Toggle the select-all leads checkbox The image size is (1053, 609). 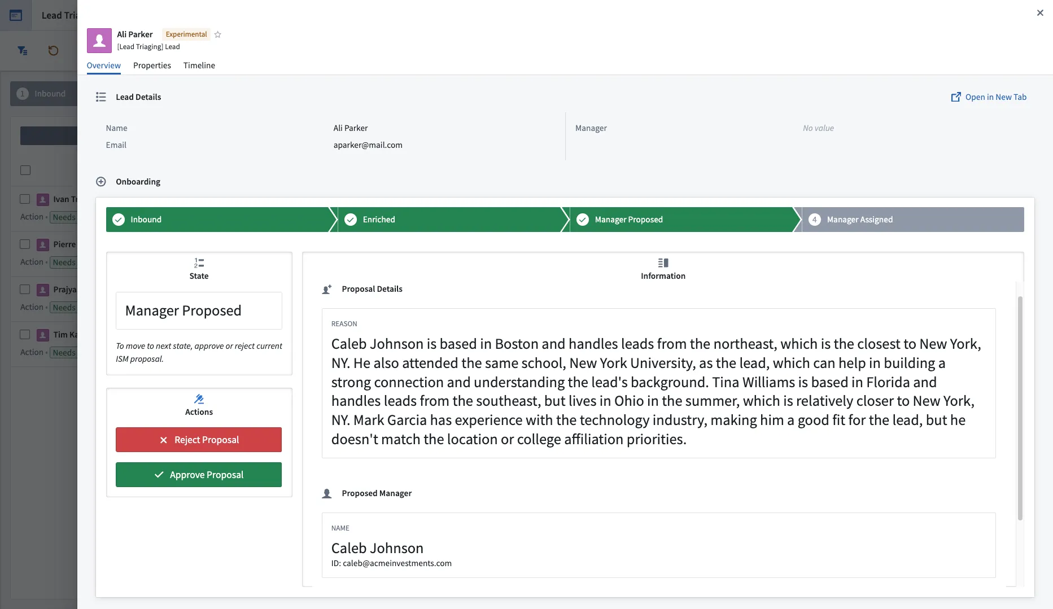pyautogui.click(x=25, y=170)
